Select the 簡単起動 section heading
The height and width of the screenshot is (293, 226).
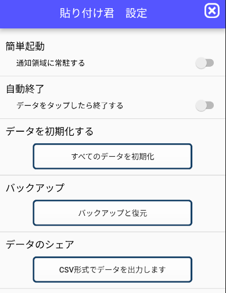25,46
